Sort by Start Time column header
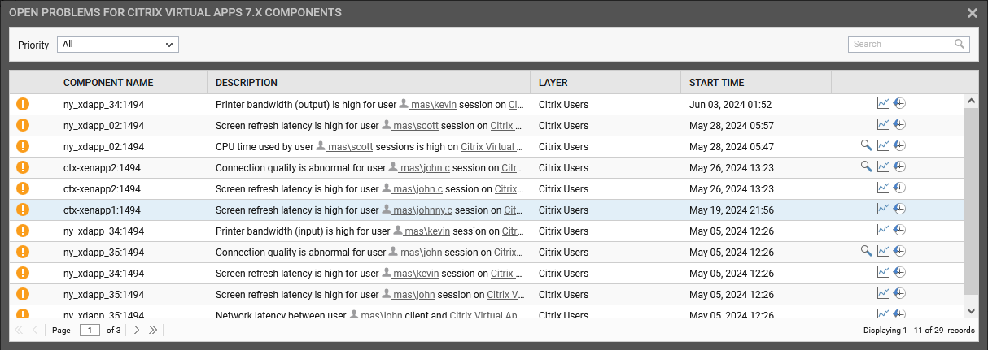Screen dimensions: 988x350 click(x=716, y=83)
